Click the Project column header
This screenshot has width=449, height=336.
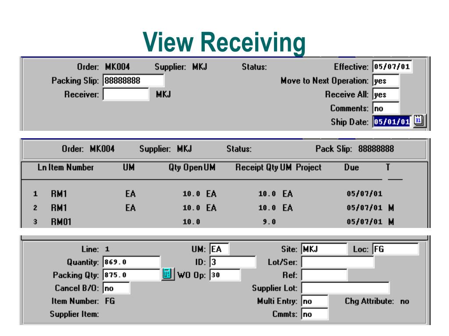(x=308, y=168)
